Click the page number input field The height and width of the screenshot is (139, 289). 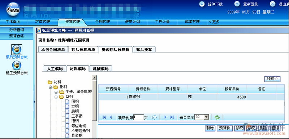tap(139, 117)
